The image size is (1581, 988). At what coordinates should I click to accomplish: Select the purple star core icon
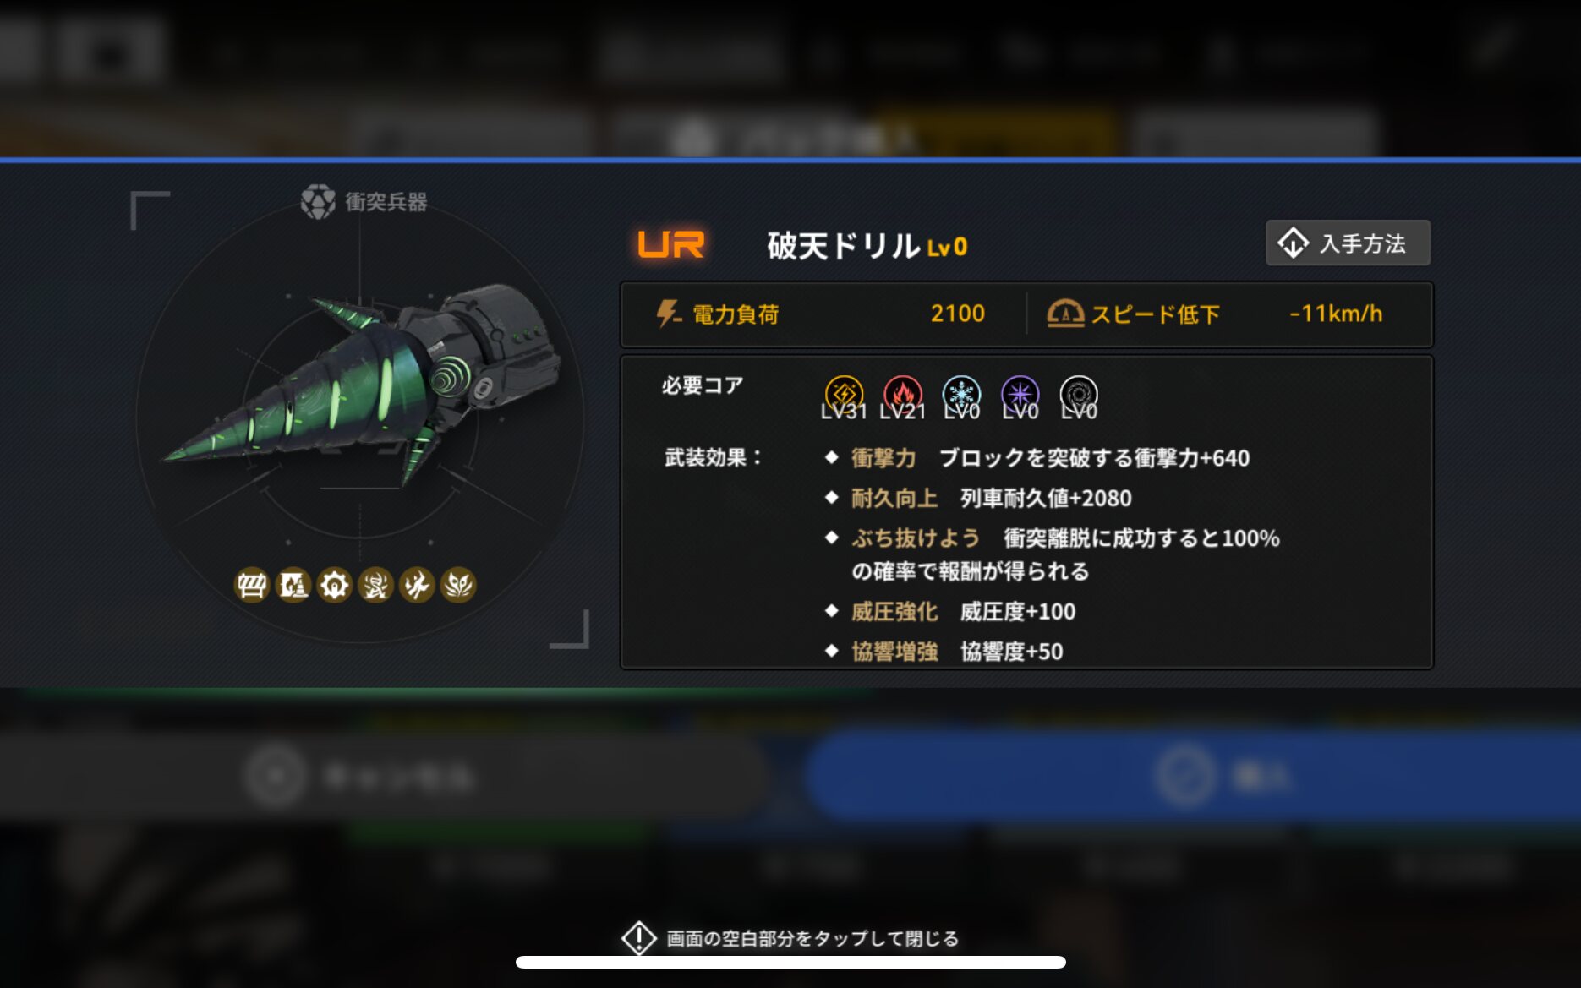[x=1020, y=394]
